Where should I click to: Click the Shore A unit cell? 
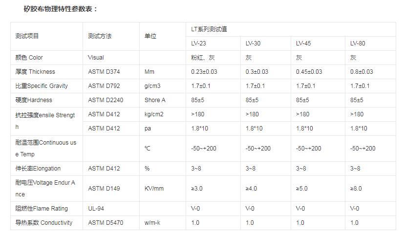point(155,100)
